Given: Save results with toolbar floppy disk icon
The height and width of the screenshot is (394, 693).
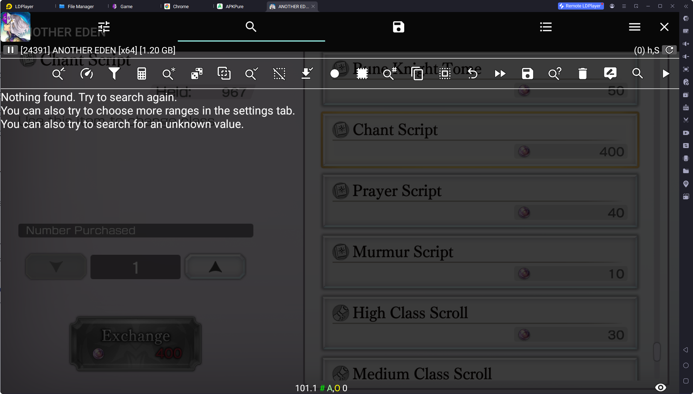Looking at the screenshot, I should [x=528, y=73].
